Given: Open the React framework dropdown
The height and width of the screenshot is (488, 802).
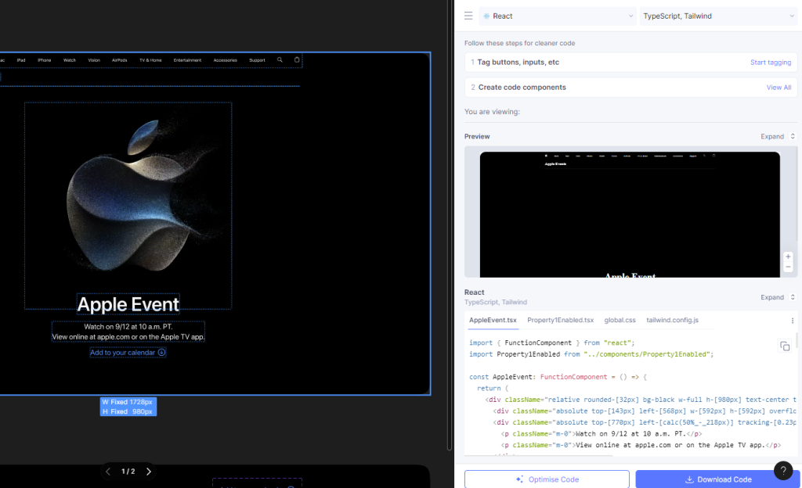Looking at the screenshot, I should coord(558,16).
